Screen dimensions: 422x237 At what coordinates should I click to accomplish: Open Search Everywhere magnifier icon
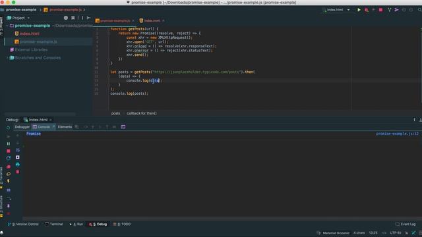coord(419,10)
